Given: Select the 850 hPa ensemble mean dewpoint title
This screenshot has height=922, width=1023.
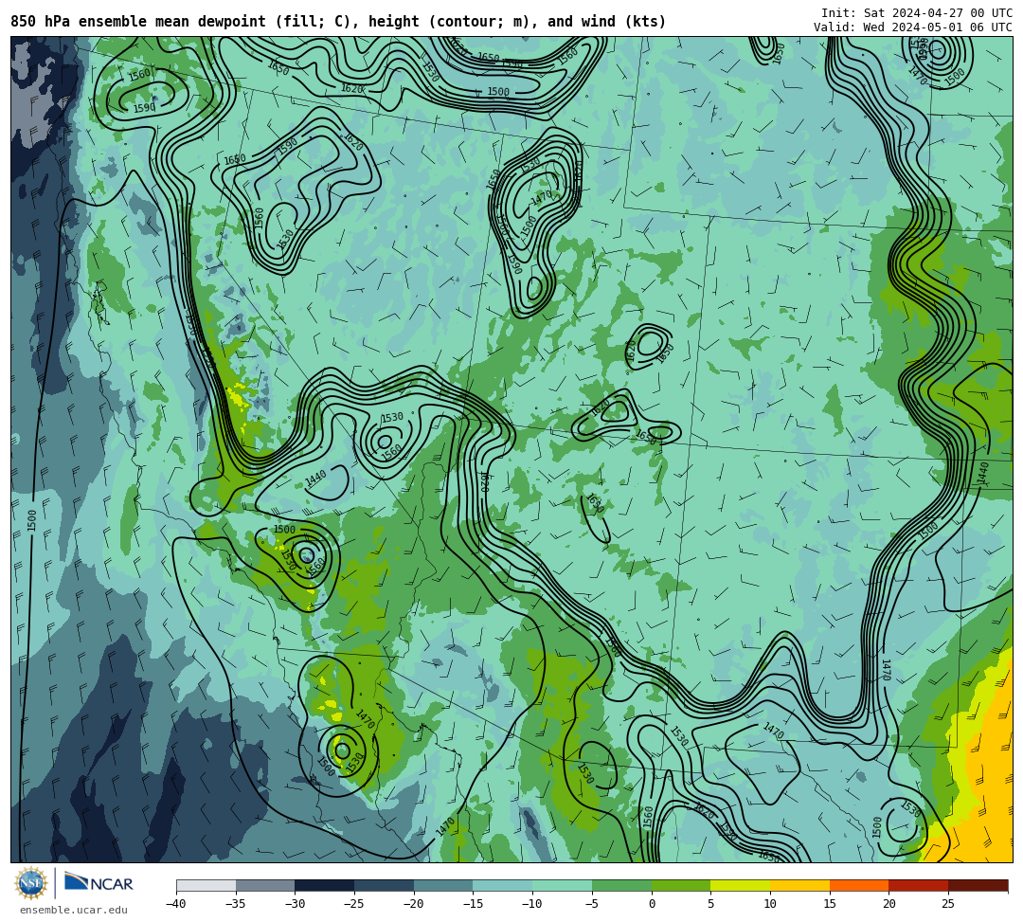Looking at the screenshot, I should pyautogui.click(x=338, y=22).
